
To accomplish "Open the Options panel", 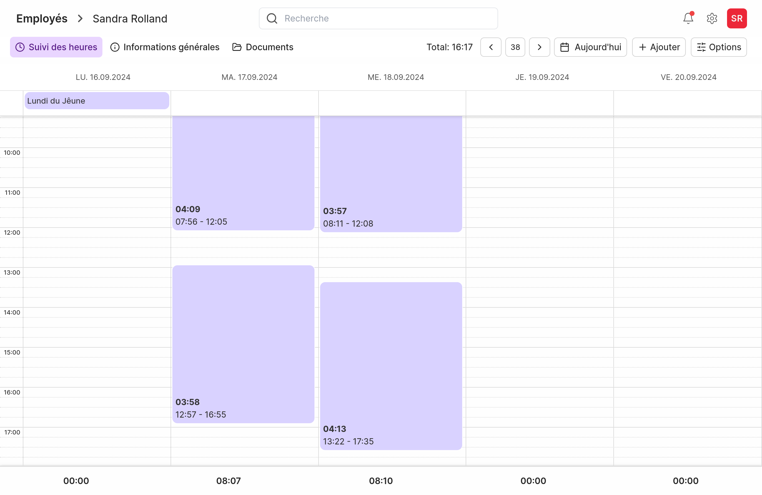I will (x=719, y=47).
